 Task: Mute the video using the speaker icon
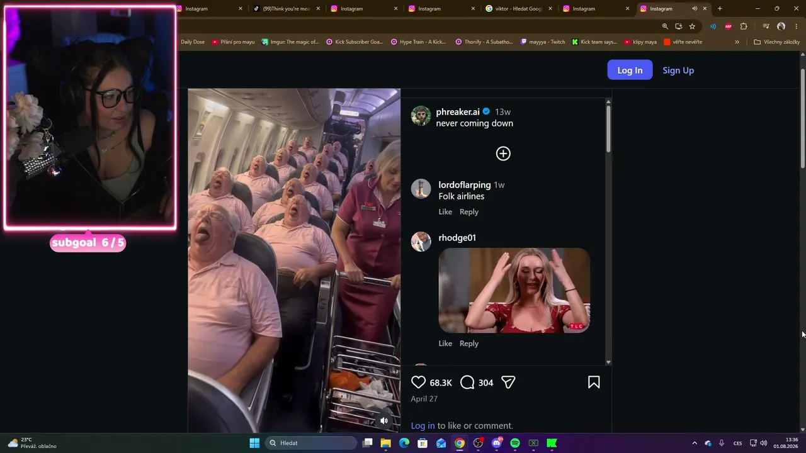[x=383, y=421]
